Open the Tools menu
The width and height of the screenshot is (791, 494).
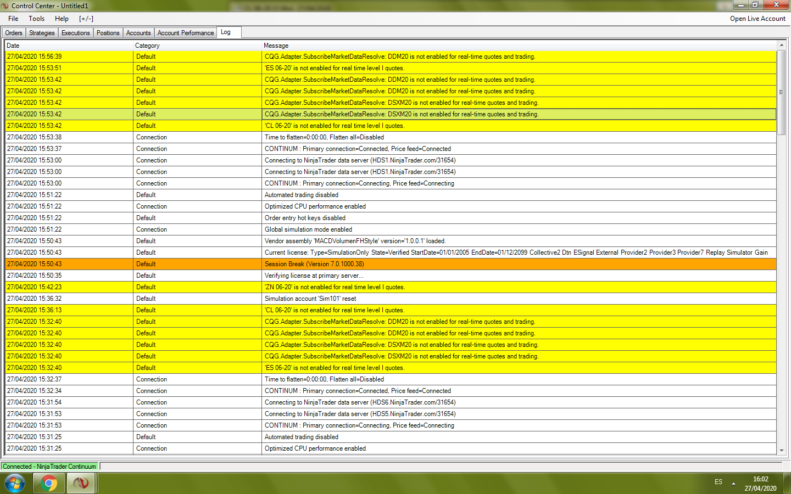click(37, 19)
